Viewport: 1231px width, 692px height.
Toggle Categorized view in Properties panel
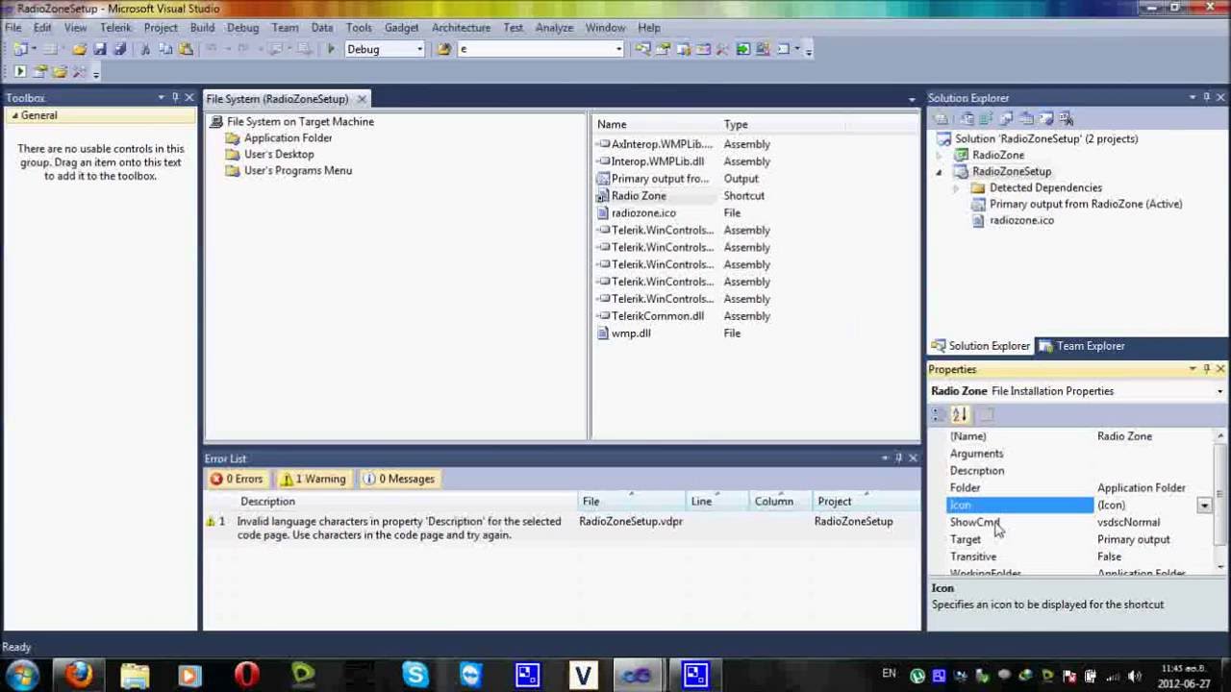coord(940,415)
